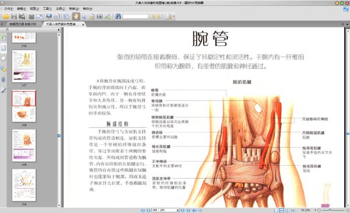Click inside the toolbar search field
The height and width of the screenshot is (213, 350).
pyautogui.click(x=135, y=16)
